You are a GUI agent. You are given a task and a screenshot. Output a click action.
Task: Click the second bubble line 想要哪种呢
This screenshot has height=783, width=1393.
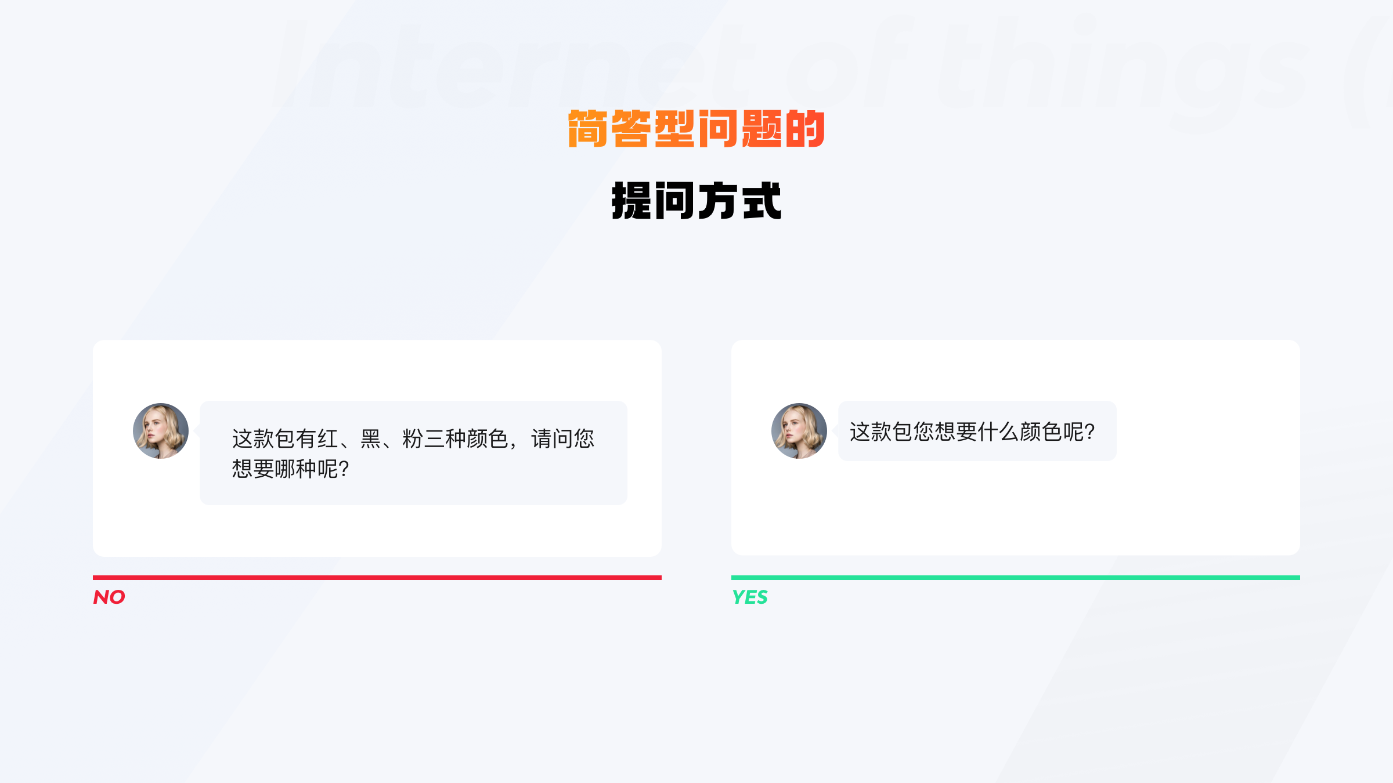(290, 469)
